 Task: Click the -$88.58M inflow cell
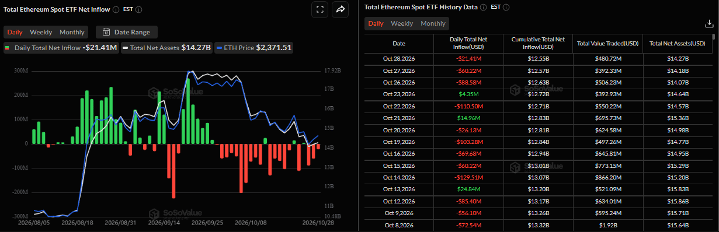(468, 82)
